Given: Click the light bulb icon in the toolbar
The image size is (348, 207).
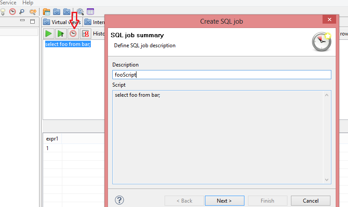Looking at the screenshot, I should (2, 12).
